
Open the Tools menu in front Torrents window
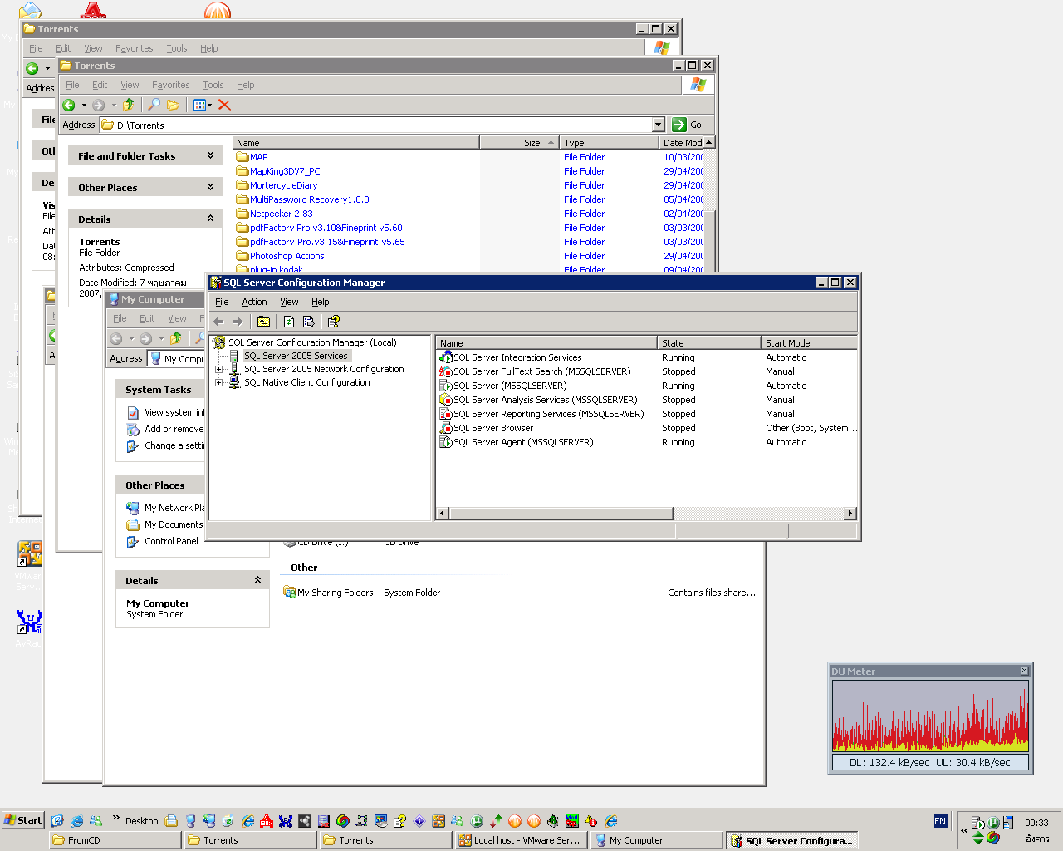[213, 85]
